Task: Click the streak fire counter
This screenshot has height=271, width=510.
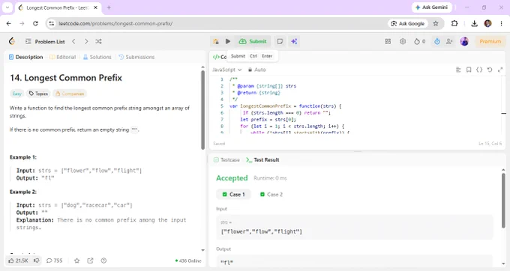Action: click(419, 41)
